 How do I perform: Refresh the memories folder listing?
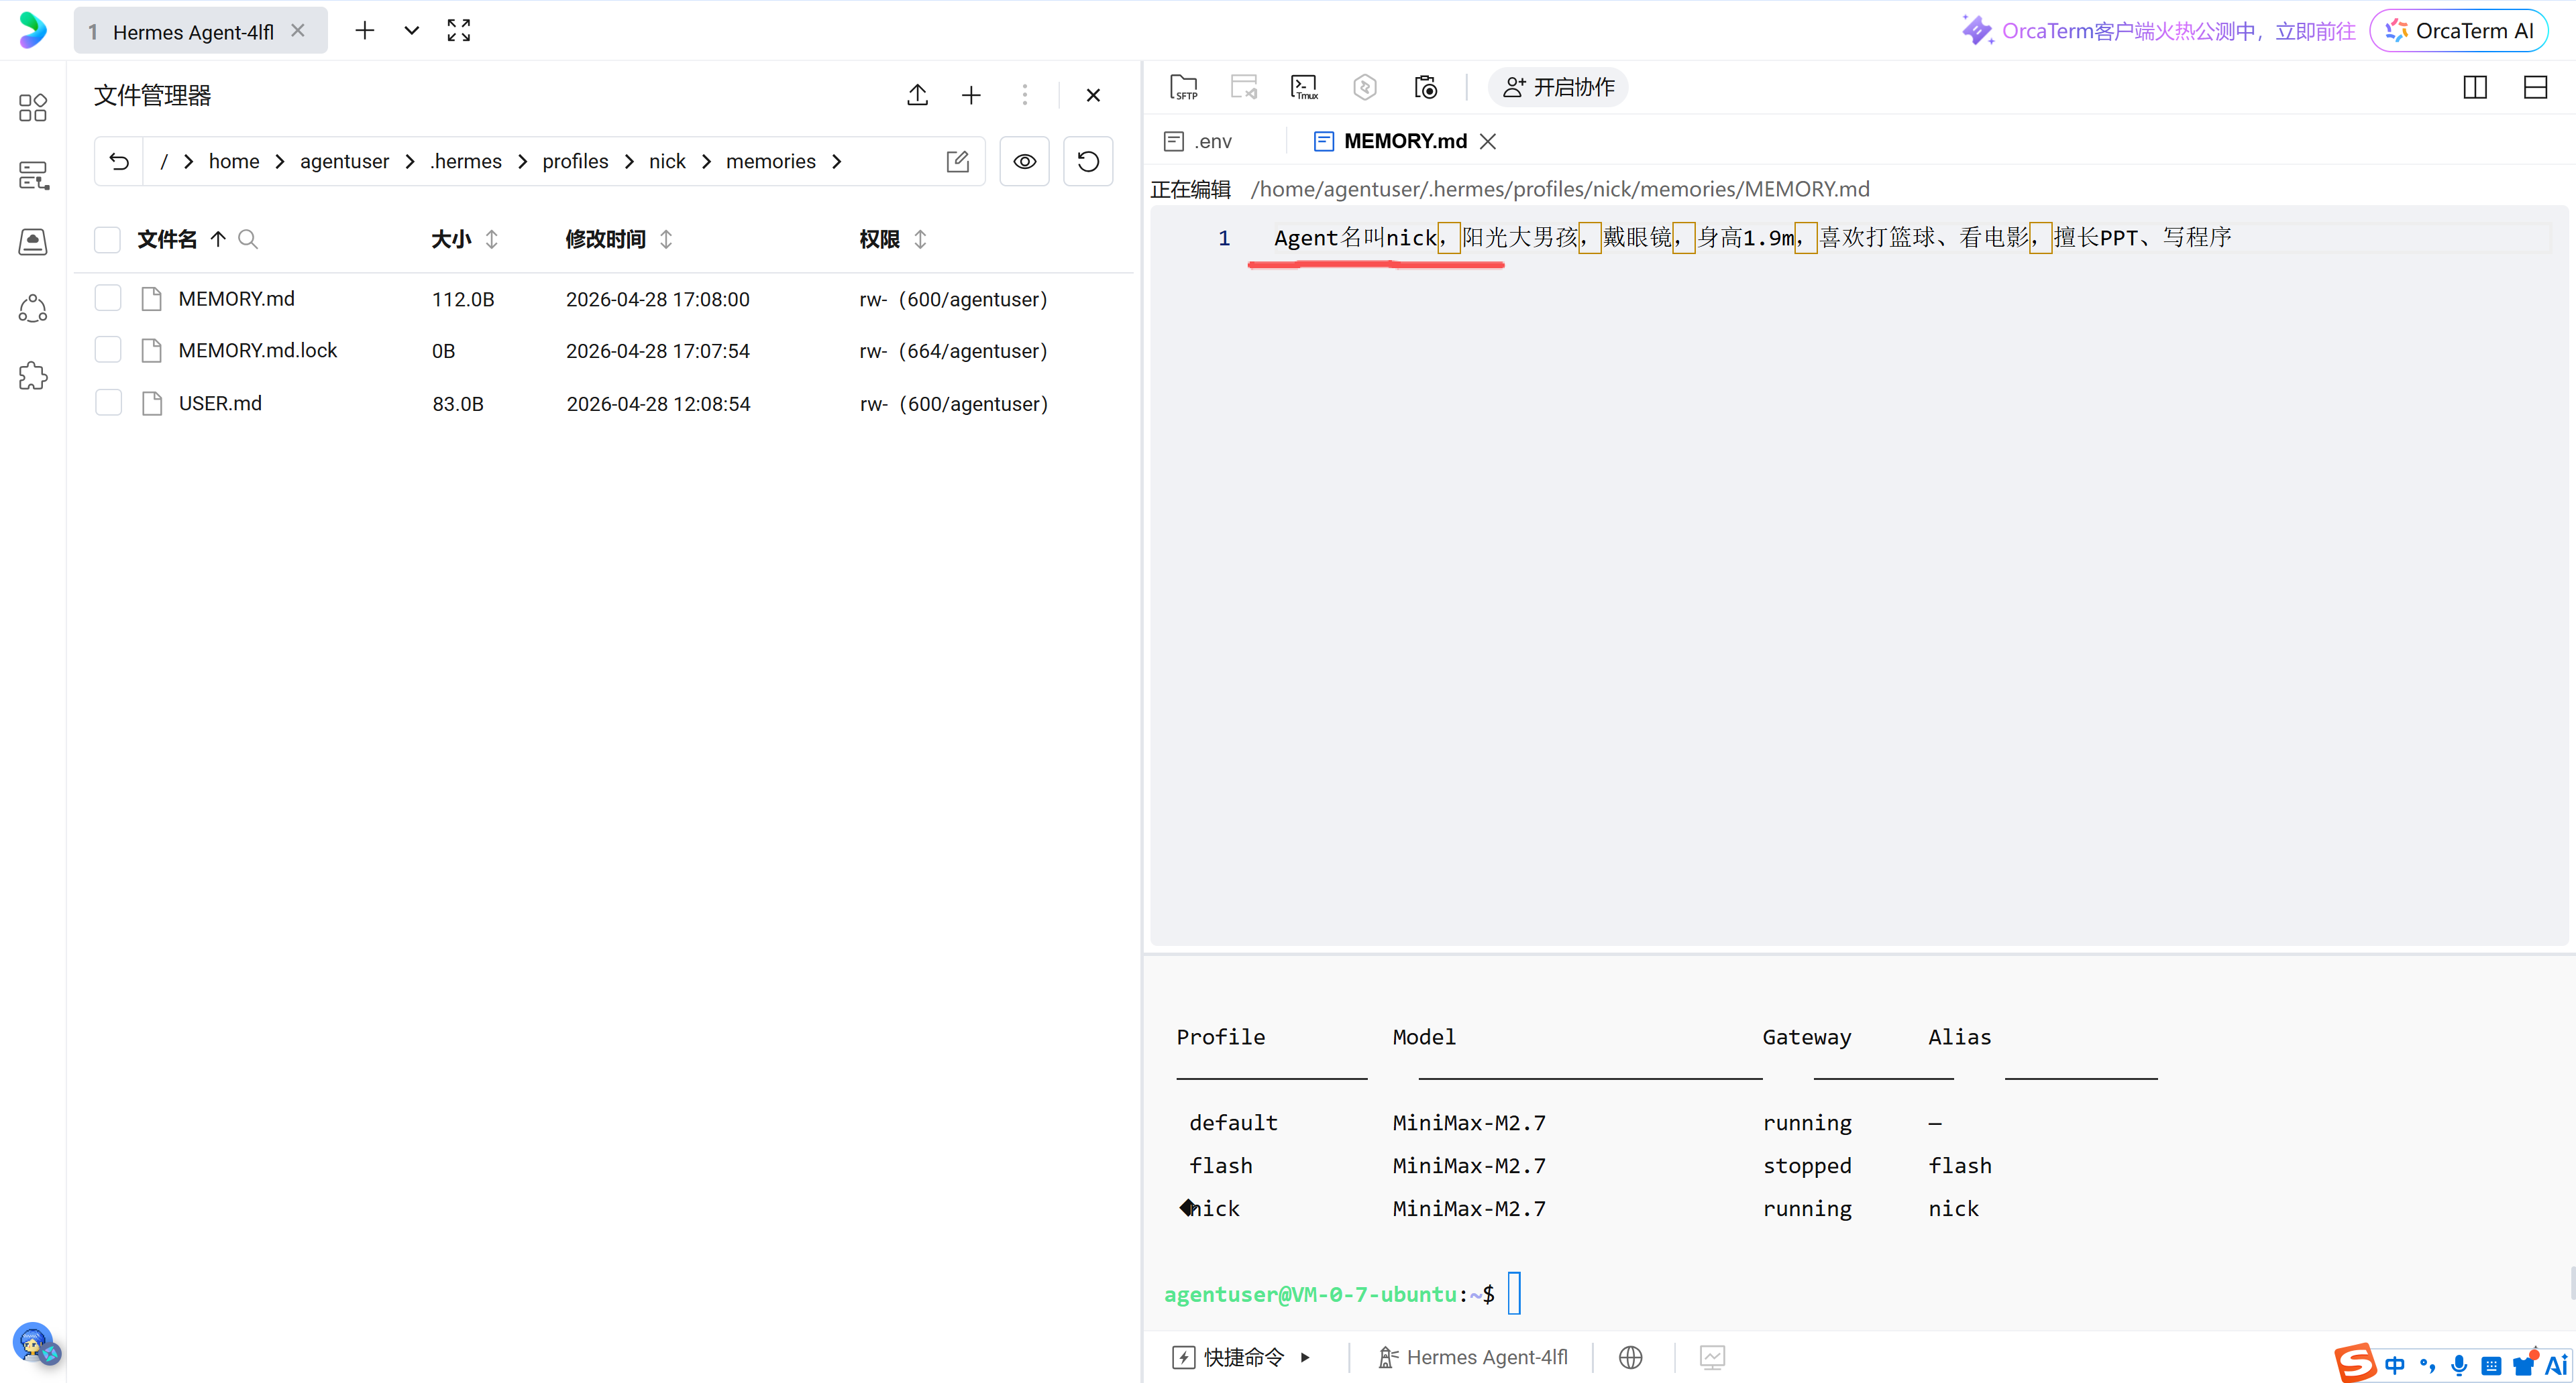(1087, 161)
